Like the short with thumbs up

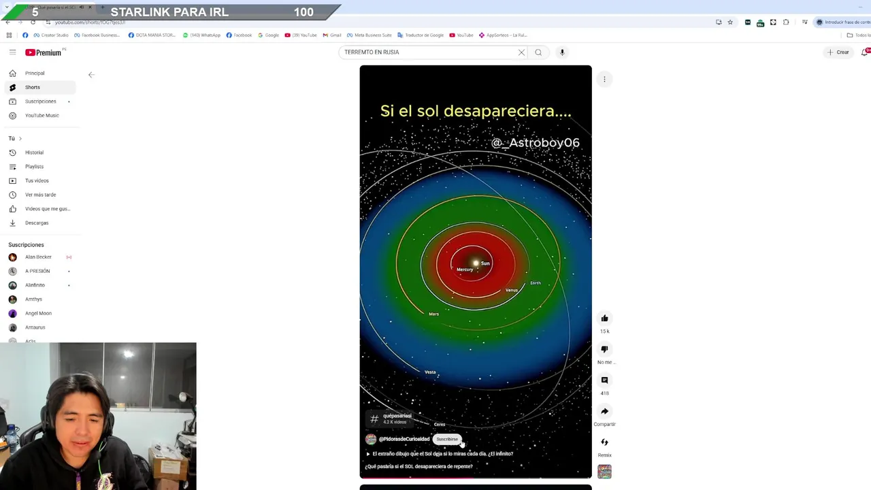tap(604, 318)
